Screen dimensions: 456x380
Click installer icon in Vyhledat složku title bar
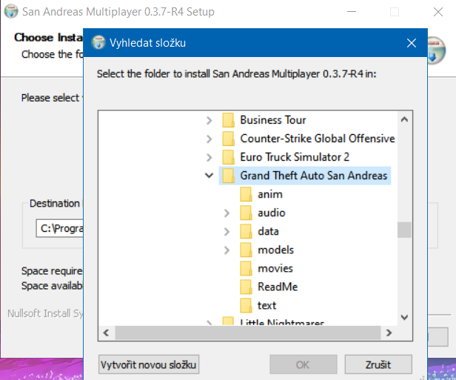click(x=98, y=42)
